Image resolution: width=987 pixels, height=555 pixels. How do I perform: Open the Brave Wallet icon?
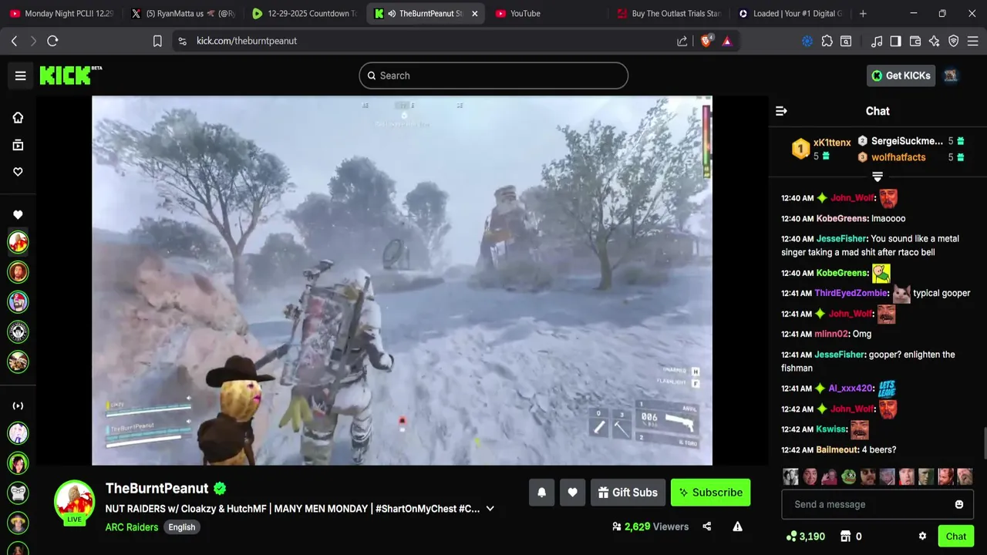915,41
